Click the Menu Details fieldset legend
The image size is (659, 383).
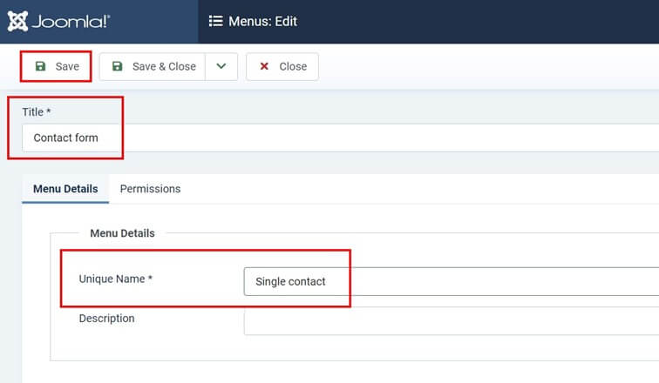click(122, 233)
